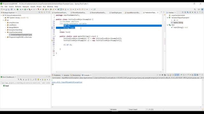Open the Refactor menu
Screen dimensions: 204x114
click(x=18, y=7)
